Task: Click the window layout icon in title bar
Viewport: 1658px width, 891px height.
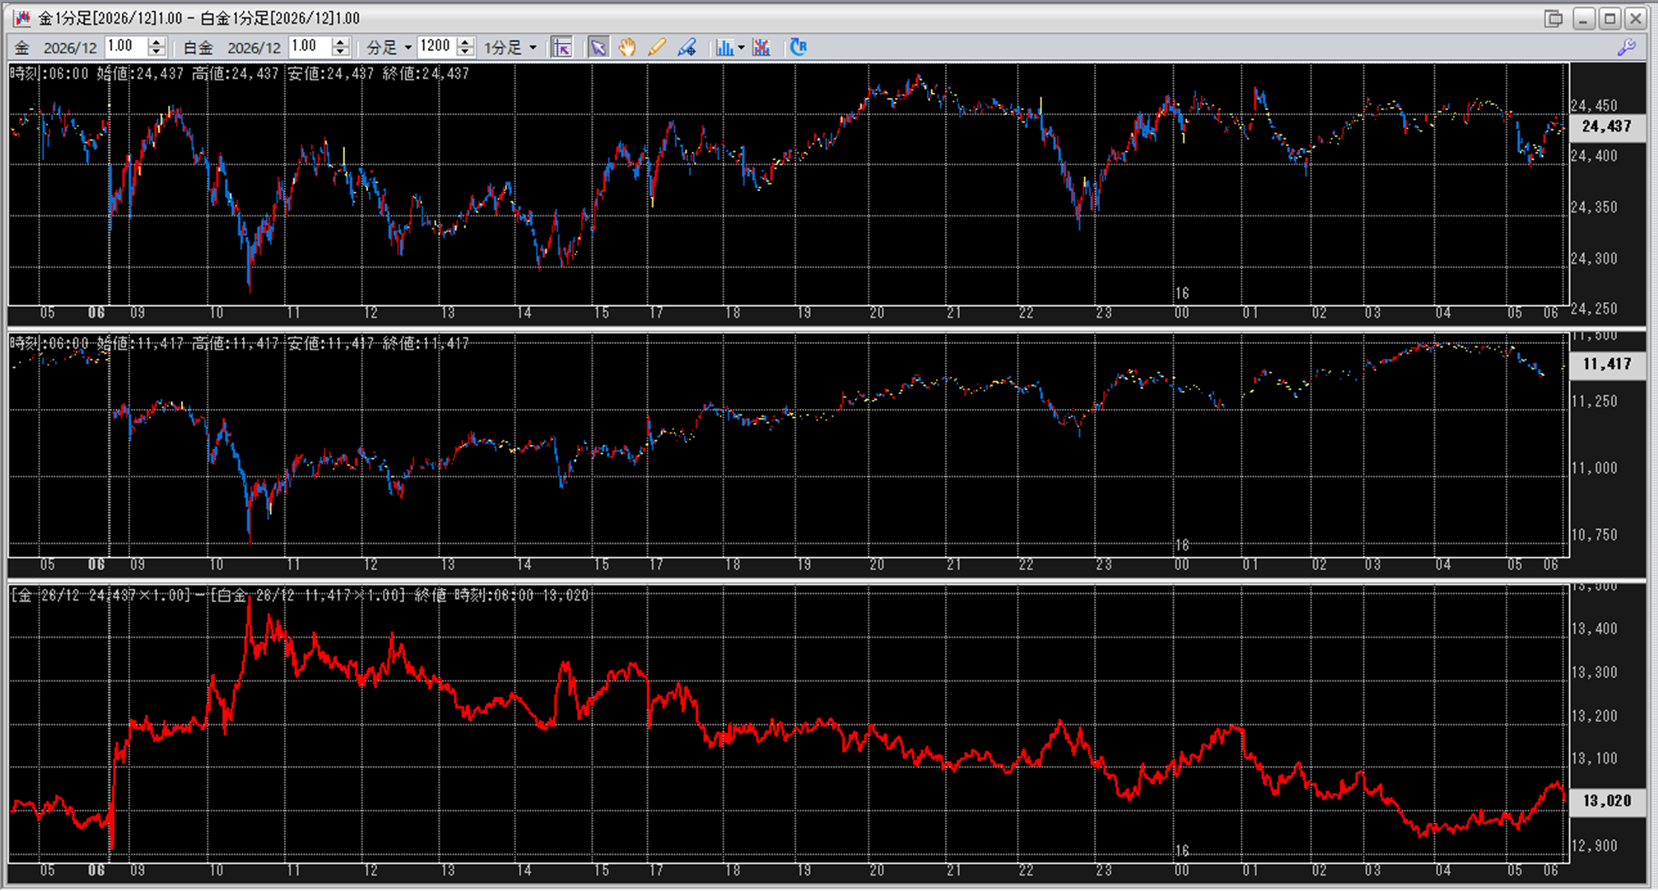Action: coord(1553,18)
